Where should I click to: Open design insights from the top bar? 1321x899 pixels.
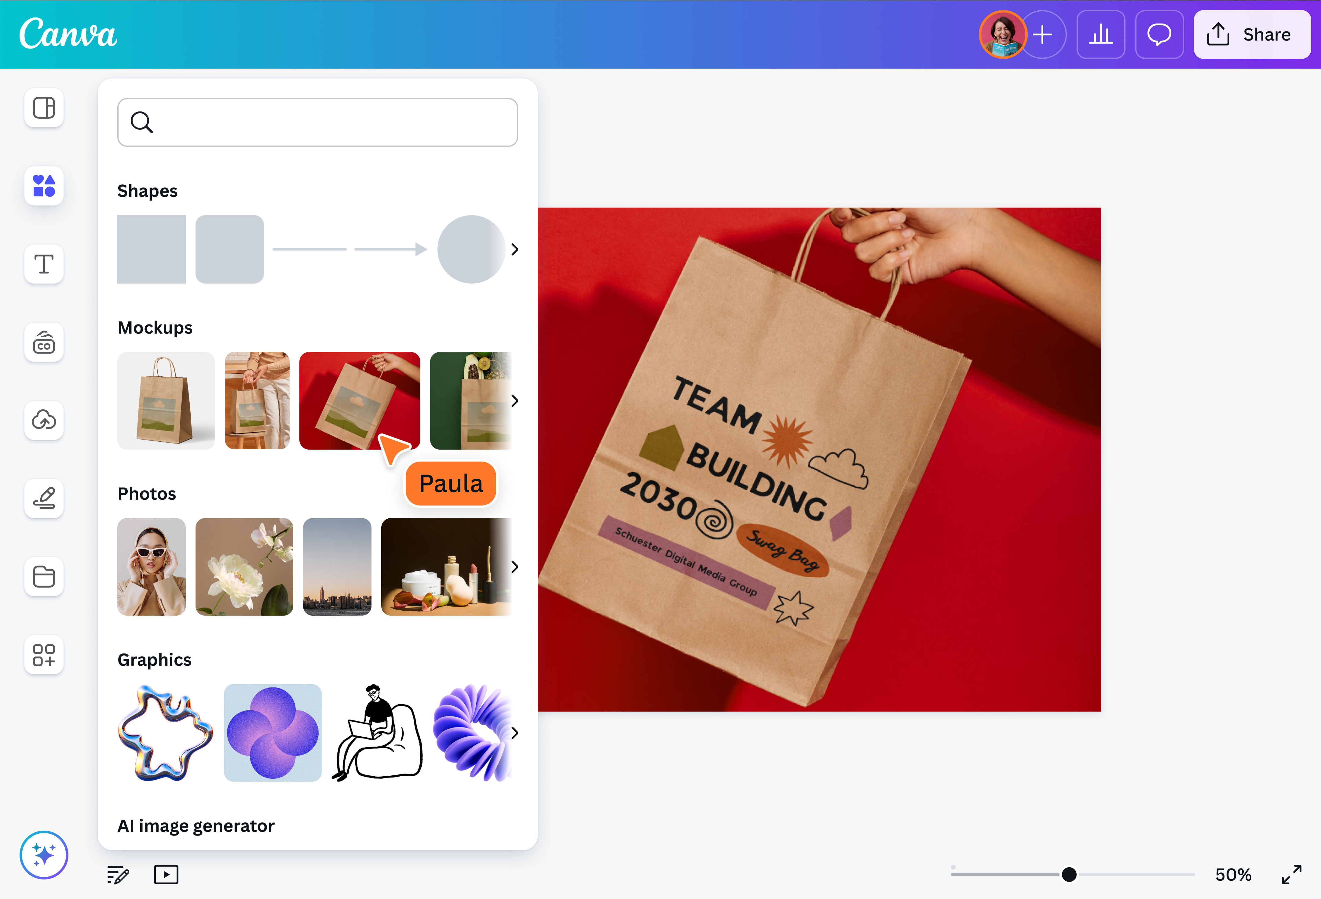point(1100,34)
